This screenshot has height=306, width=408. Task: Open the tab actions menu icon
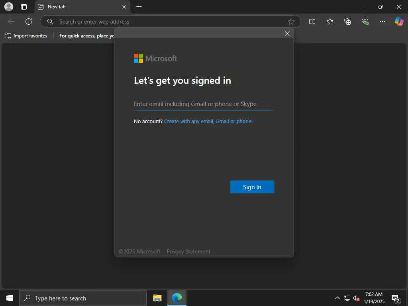click(x=24, y=7)
